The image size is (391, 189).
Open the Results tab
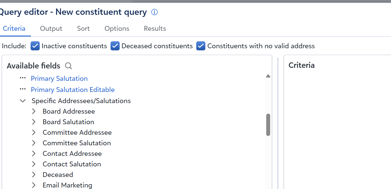pyautogui.click(x=155, y=29)
